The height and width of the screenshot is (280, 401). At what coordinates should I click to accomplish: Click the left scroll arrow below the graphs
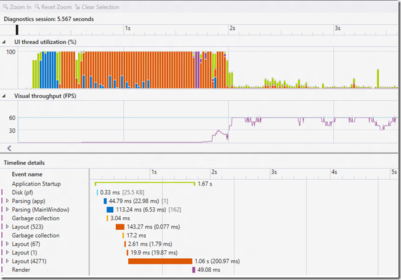click(x=9, y=148)
